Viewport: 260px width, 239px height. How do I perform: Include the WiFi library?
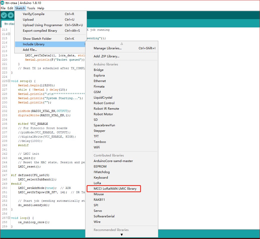click(x=122, y=147)
